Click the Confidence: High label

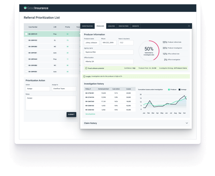(x=130, y=68)
